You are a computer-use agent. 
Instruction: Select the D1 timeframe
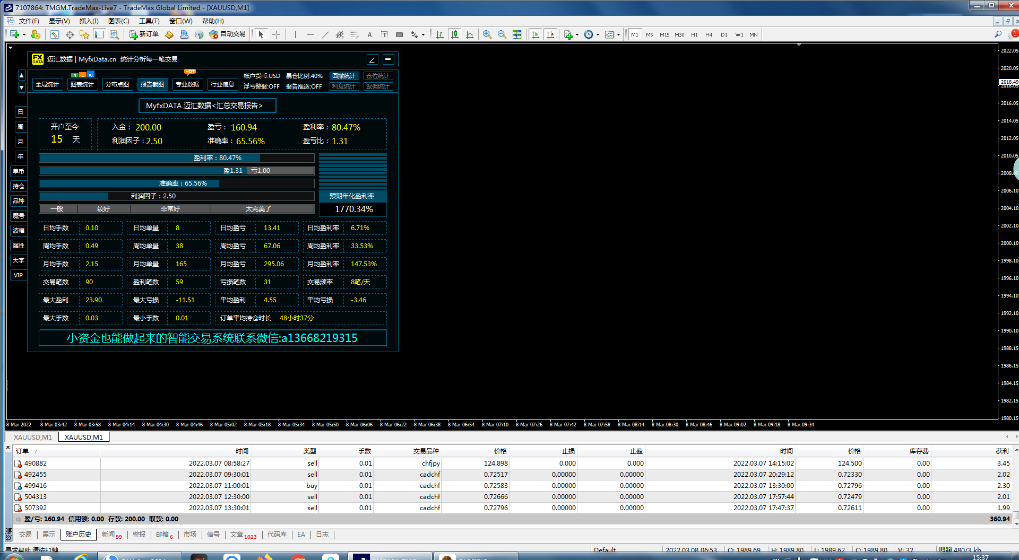(x=724, y=34)
